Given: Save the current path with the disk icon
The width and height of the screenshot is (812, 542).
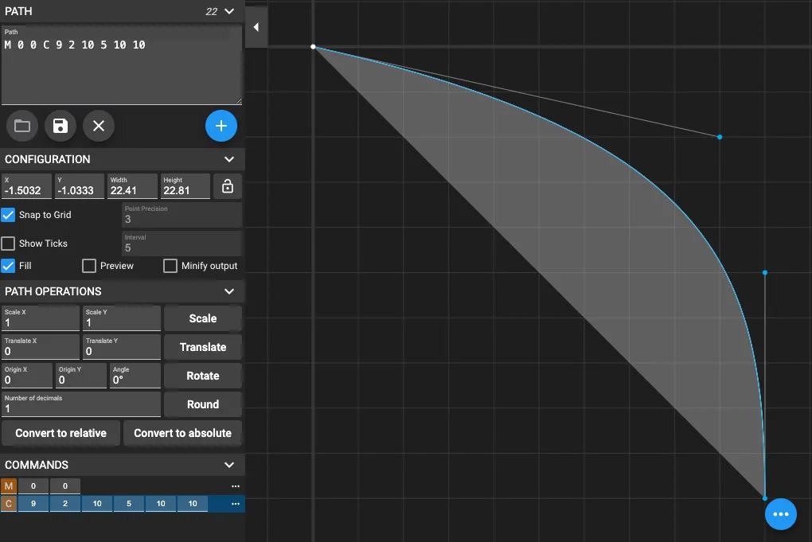Looking at the screenshot, I should click(x=60, y=125).
